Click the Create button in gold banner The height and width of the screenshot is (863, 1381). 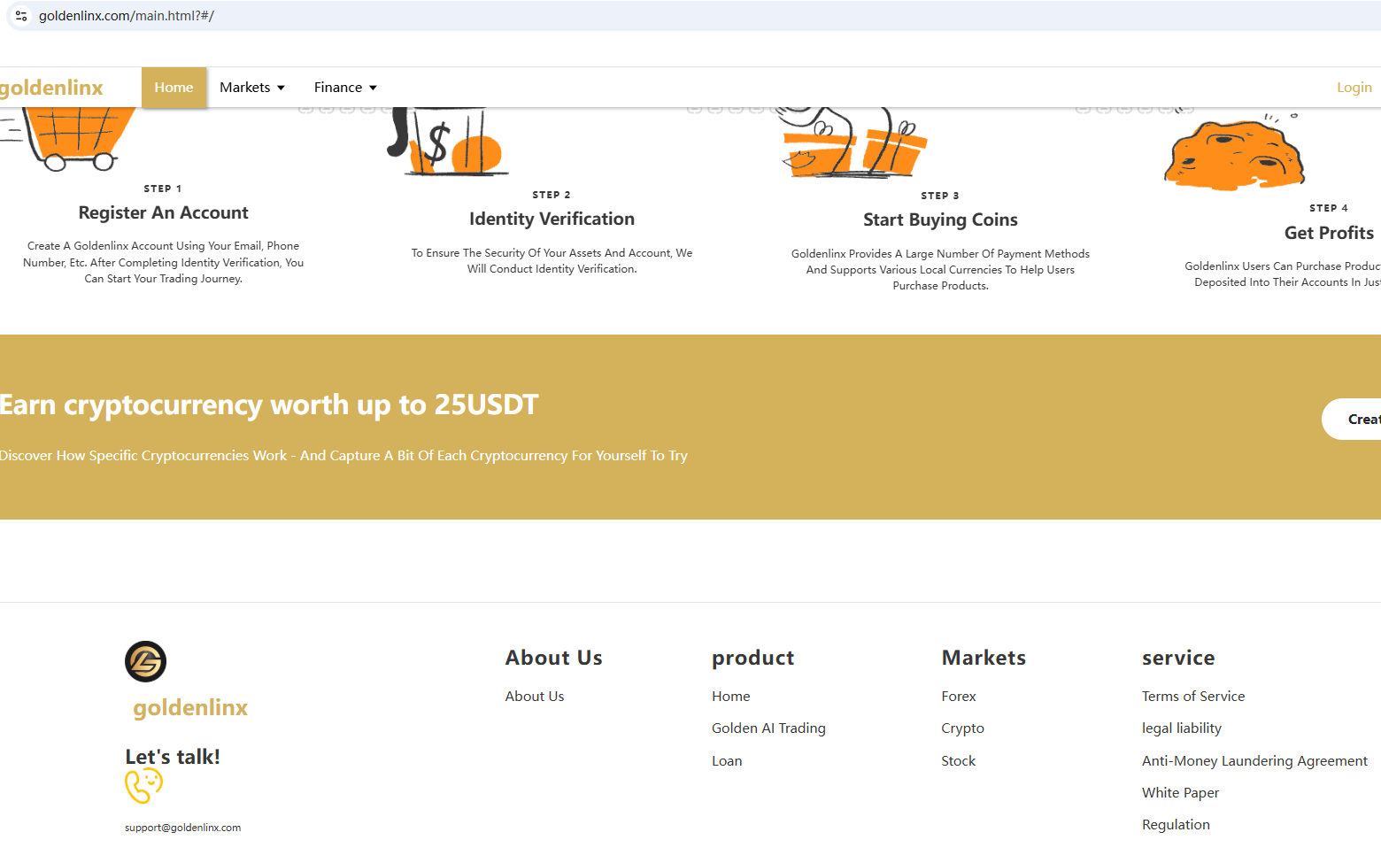(x=1352, y=419)
